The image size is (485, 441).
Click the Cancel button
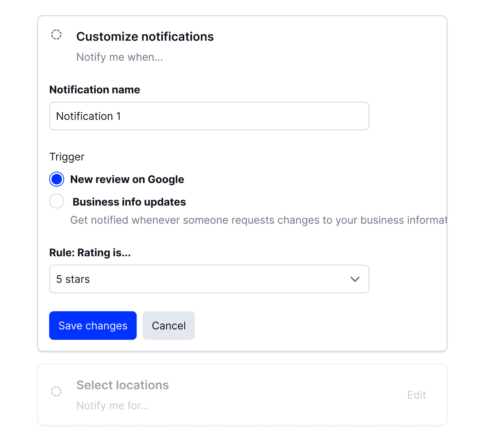click(169, 326)
